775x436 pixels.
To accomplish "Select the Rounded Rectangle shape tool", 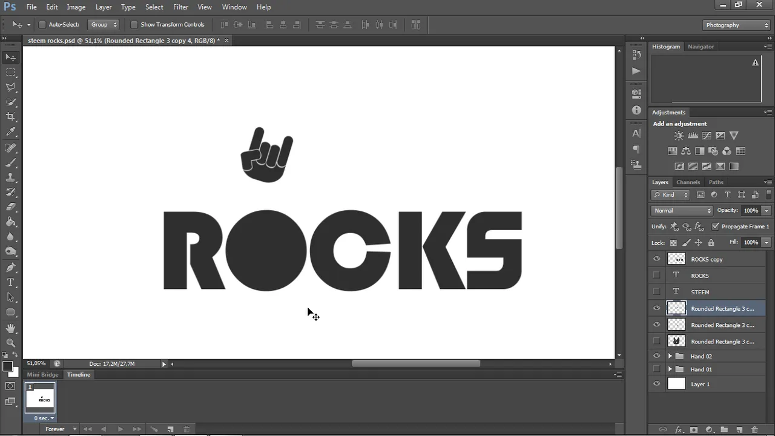I will pos(11,312).
